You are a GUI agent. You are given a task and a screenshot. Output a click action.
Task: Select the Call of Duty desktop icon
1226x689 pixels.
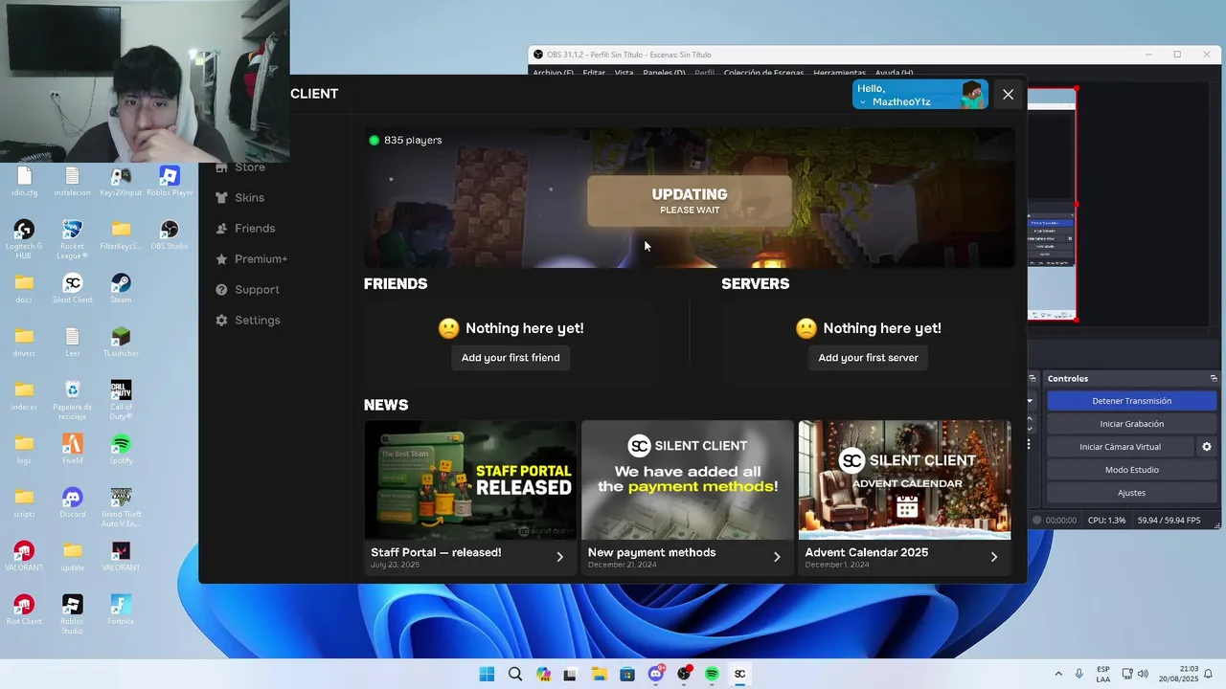[x=121, y=400]
